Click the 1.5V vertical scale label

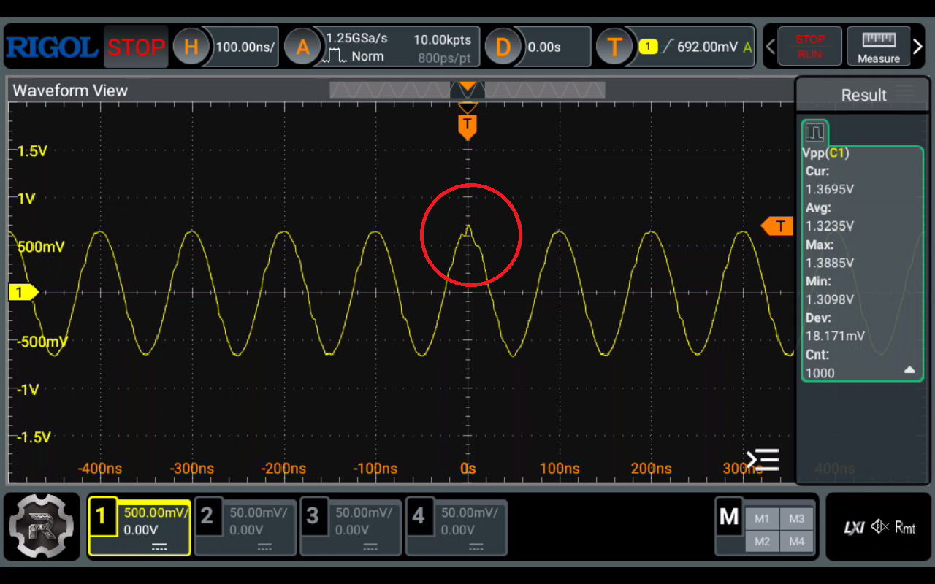pos(32,151)
